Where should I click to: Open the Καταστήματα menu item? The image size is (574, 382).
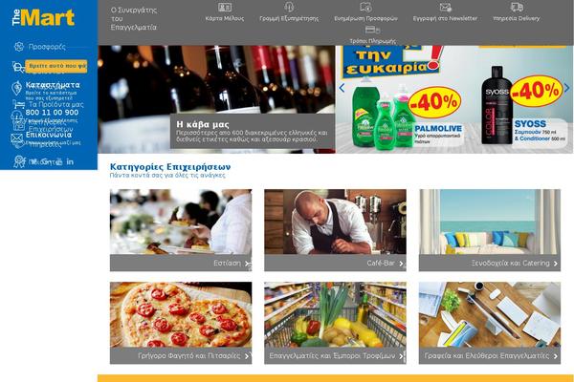(x=53, y=85)
